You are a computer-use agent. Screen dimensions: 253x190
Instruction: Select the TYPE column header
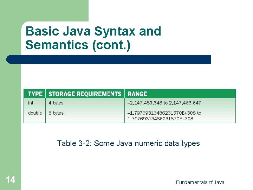35,94
